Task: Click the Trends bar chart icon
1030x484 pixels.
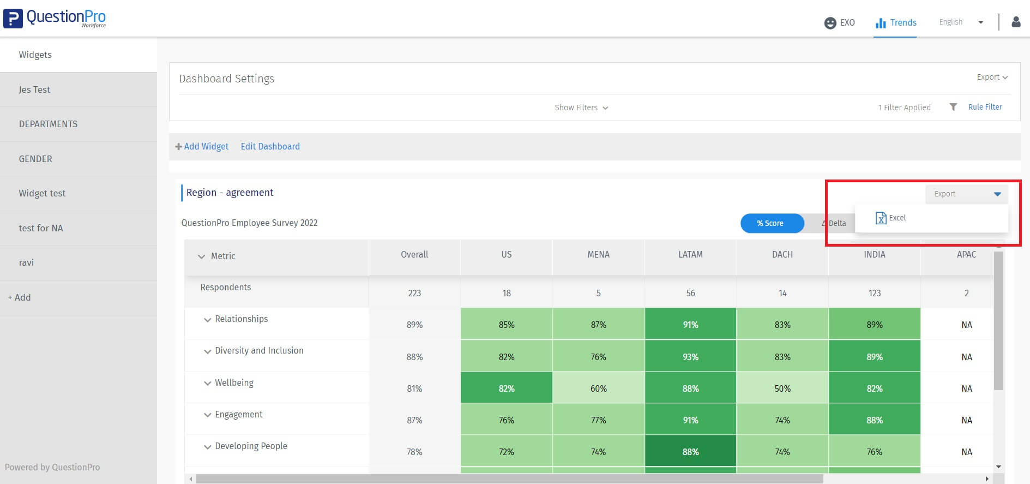Action: [880, 23]
